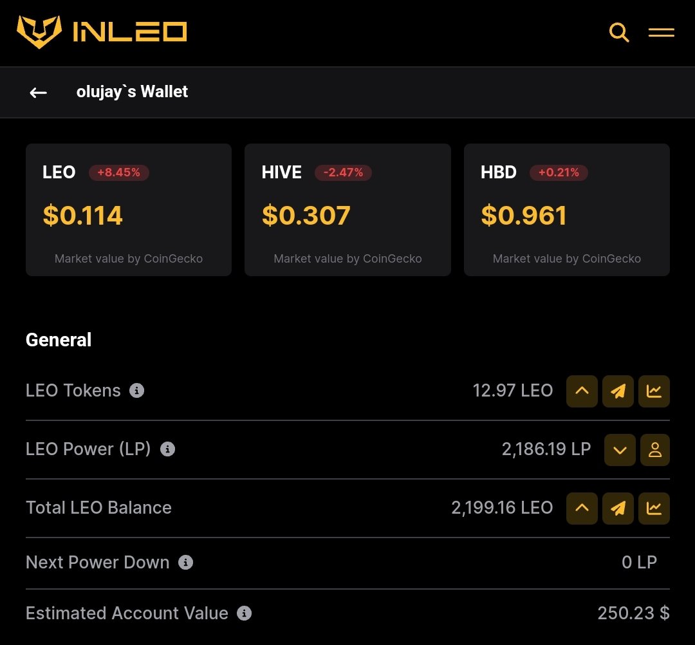Power down LEO Power with down chevron
The width and height of the screenshot is (695, 645).
(x=620, y=450)
